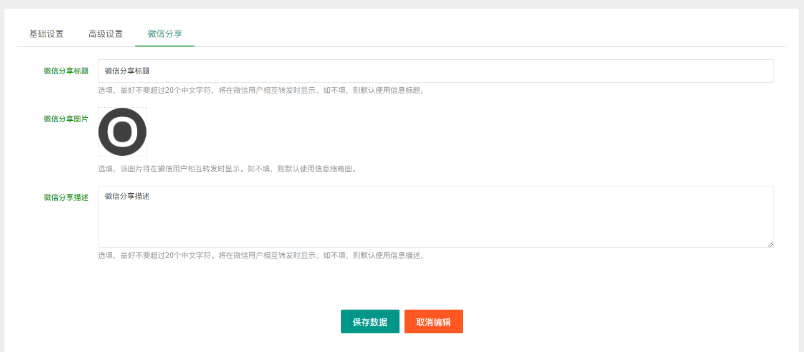Viewport: 804px width, 352px height.
Task: Grab the textarea resize handle corner
Action: click(770, 244)
